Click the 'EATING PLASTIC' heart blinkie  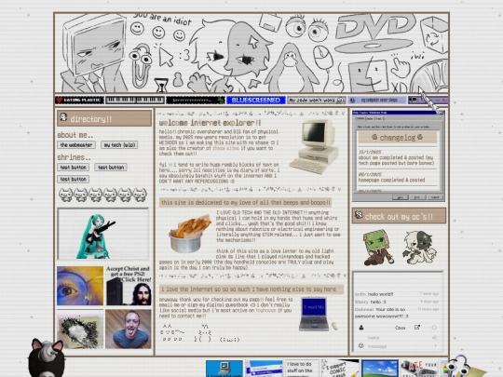pyautogui.click(x=79, y=100)
